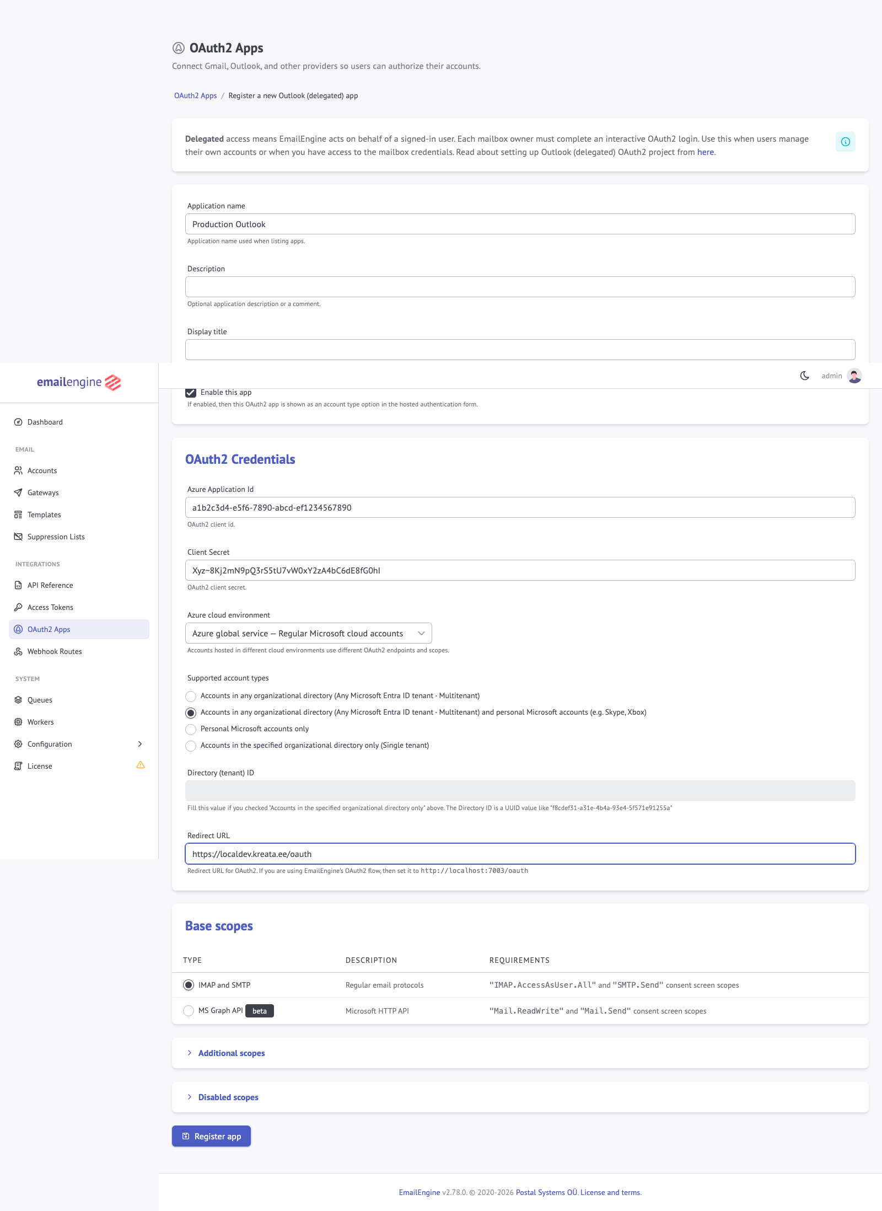Click the Accounts people icon
Viewport: 882px width, 1211px height.
coord(18,470)
